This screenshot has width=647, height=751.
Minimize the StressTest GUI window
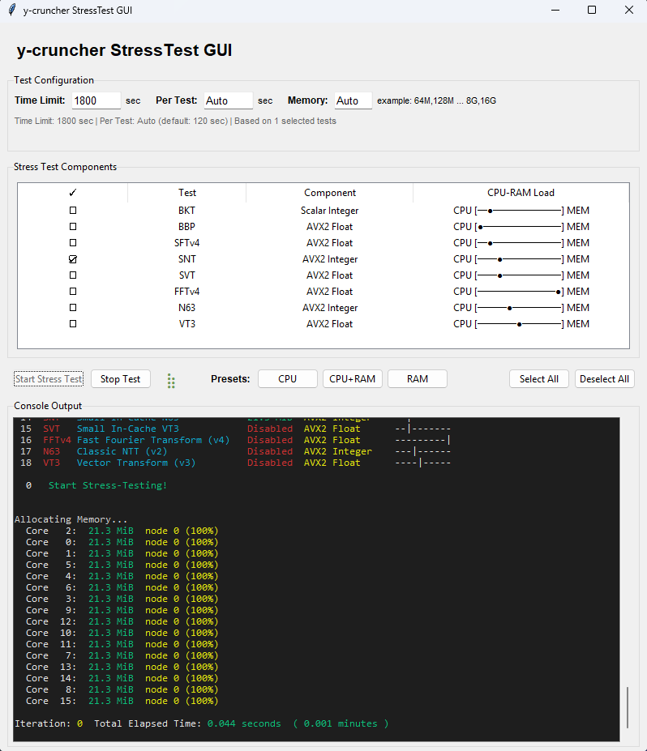click(555, 10)
